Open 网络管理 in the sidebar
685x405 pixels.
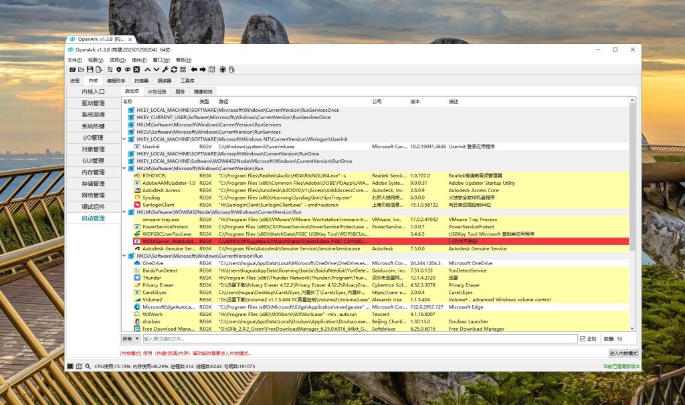[x=93, y=195]
